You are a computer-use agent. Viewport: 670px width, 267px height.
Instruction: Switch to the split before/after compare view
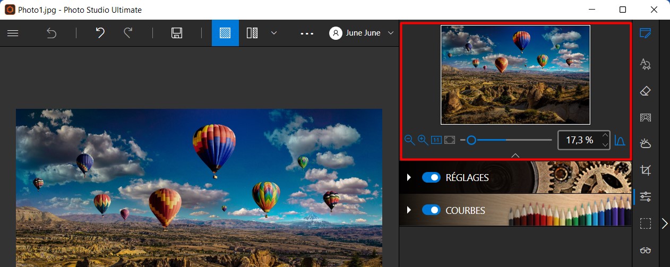tap(252, 33)
